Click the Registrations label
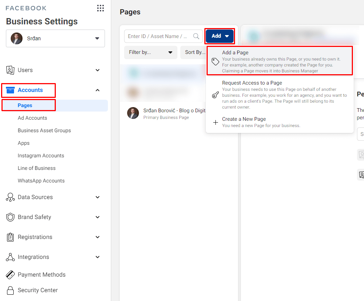364x301 pixels. tap(35, 237)
